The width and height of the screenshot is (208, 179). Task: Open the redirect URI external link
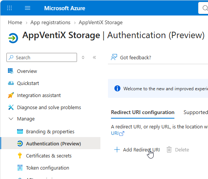pyautogui.click(x=118, y=133)
